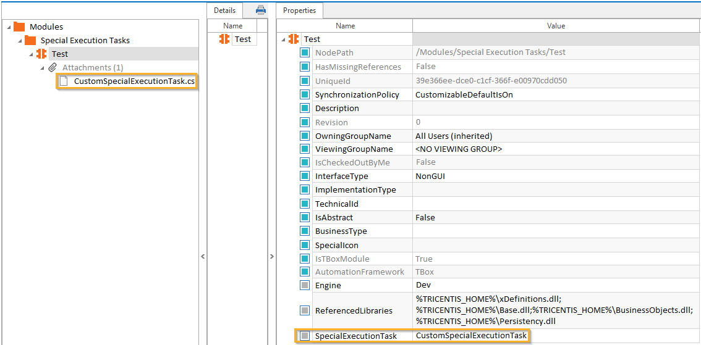Image resolution: width=701 pixels, height=345 pixels.
Task: Click the Test module icon in Details panel
Action: [x=224, y=39]
